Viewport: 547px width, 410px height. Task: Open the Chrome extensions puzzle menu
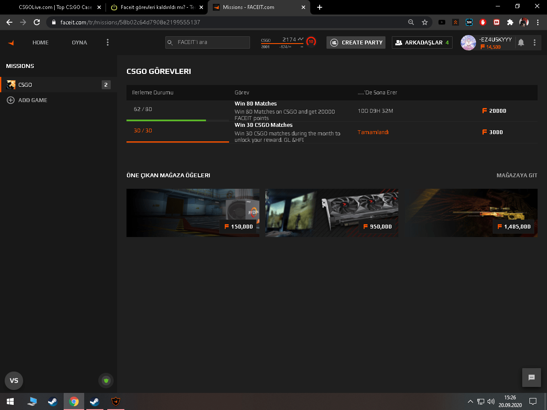point(510,22)
